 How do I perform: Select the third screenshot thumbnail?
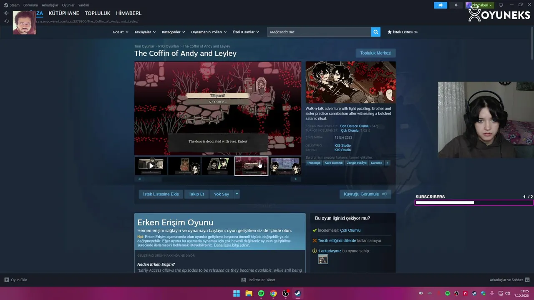[x=218, y=166]
